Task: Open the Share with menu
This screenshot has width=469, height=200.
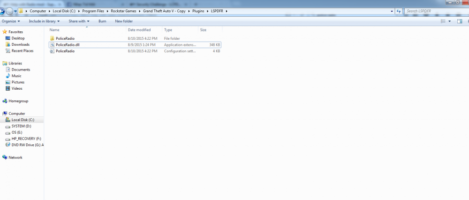Action: tap(79, 21)
